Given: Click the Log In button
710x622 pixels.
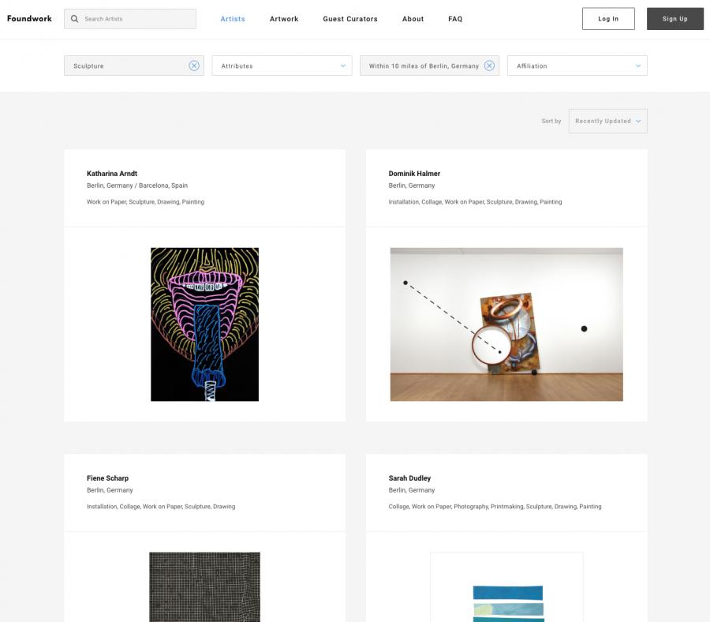Looking at the screenshot, I should [x=608, y=18].
